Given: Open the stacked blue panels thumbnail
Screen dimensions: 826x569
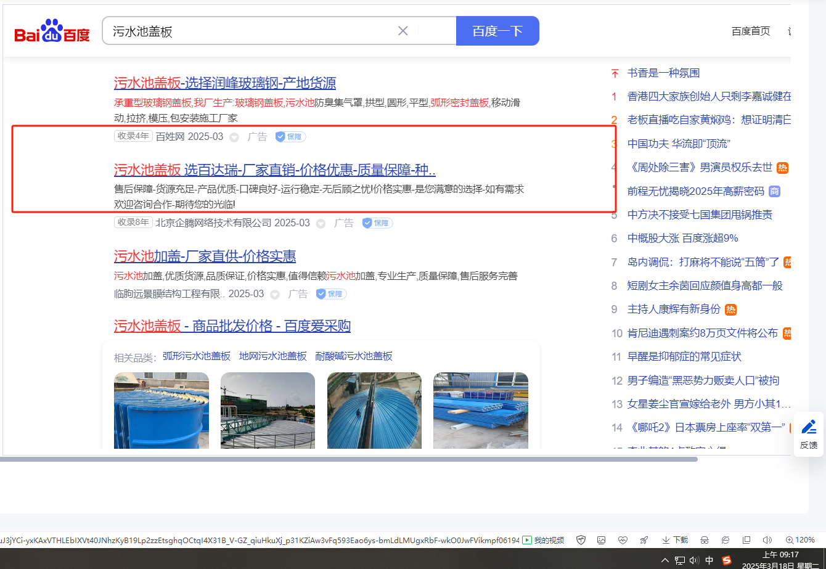Looking at the screenshot, I should [481, 411].
